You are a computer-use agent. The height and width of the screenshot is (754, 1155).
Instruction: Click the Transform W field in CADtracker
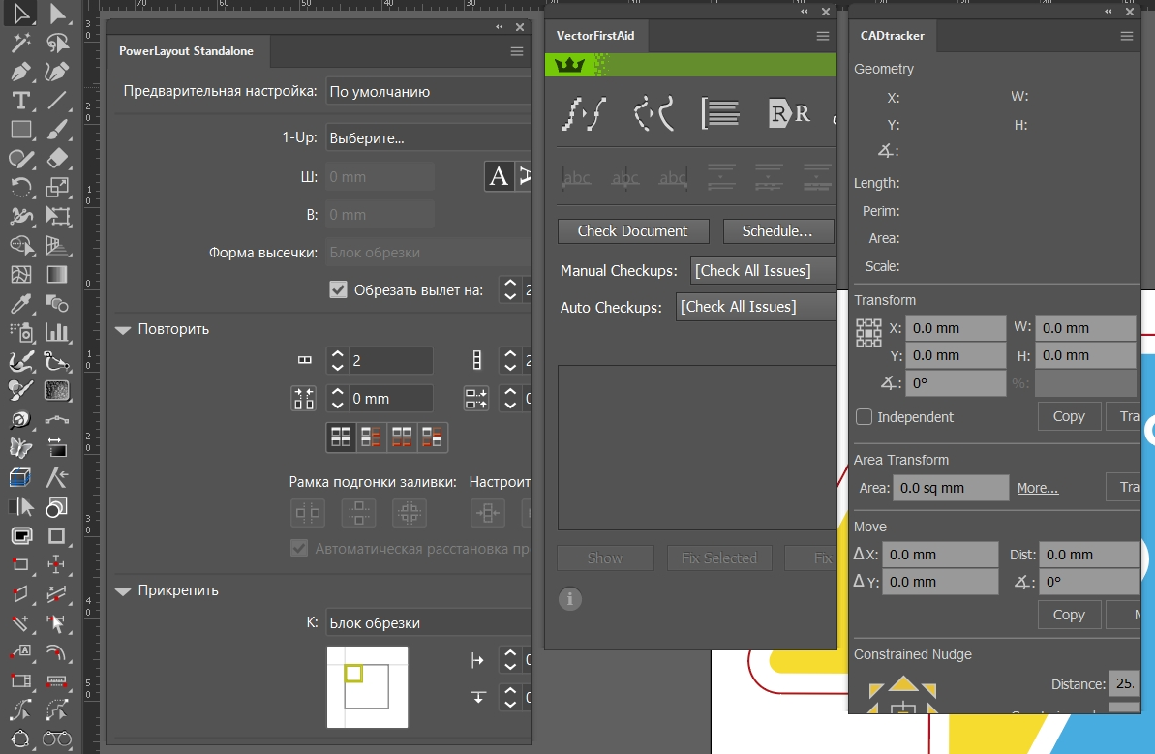[x=1085, y=328]
